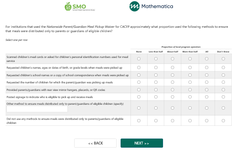Select Less than half for posted signage row
The image size is (240, 152).
(156, 97)
